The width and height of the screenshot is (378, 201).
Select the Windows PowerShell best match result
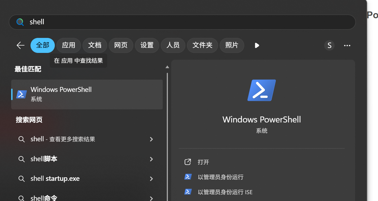point(87,94)
